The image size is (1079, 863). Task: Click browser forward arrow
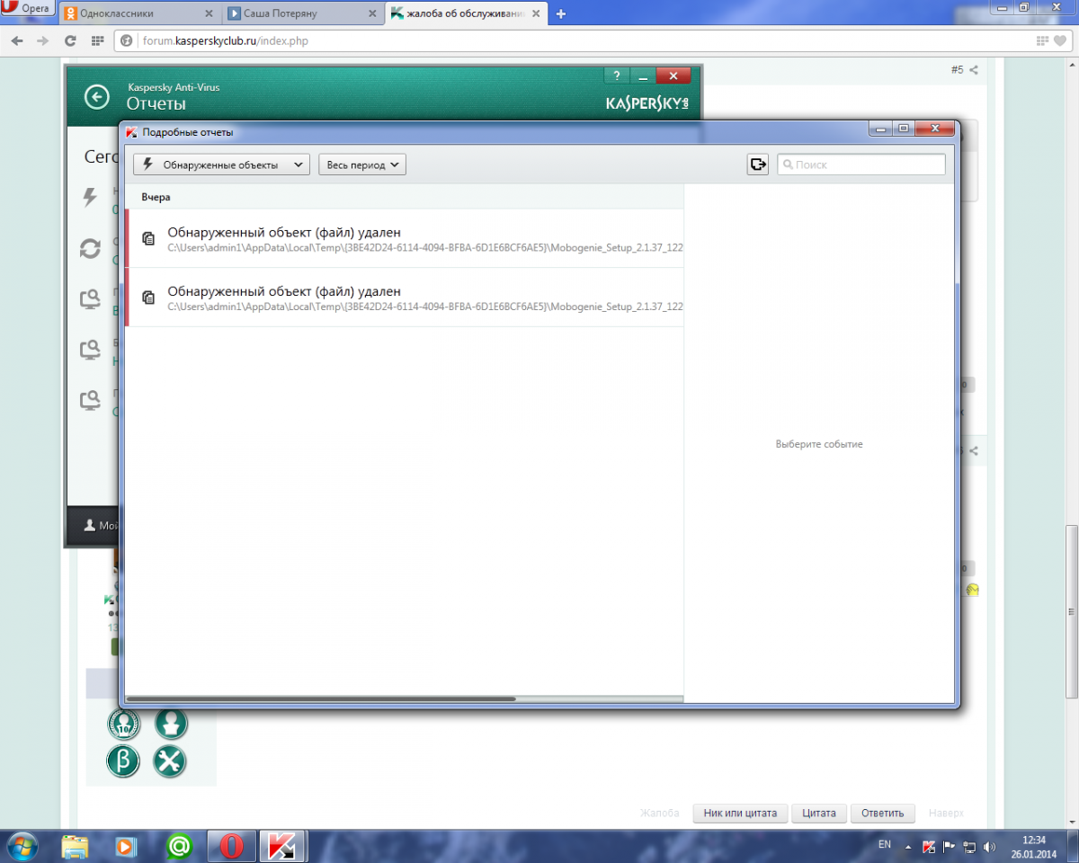[x=43, y=40]
